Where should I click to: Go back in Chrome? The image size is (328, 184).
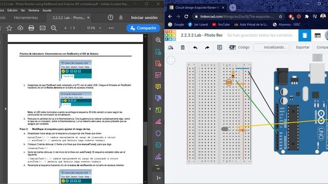click(170, 16)
